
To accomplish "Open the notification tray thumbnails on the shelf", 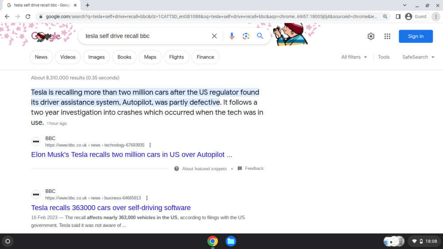I will coord(394,241).
